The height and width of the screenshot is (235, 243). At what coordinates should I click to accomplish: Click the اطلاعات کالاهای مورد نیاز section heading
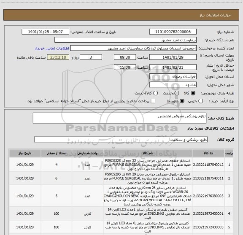(211, 128)
